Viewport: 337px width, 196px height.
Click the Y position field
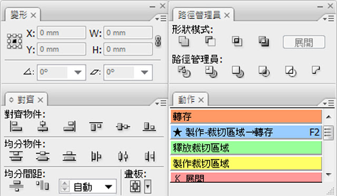[62, 49]
